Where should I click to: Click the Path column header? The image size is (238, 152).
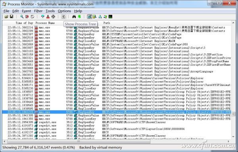107,23
